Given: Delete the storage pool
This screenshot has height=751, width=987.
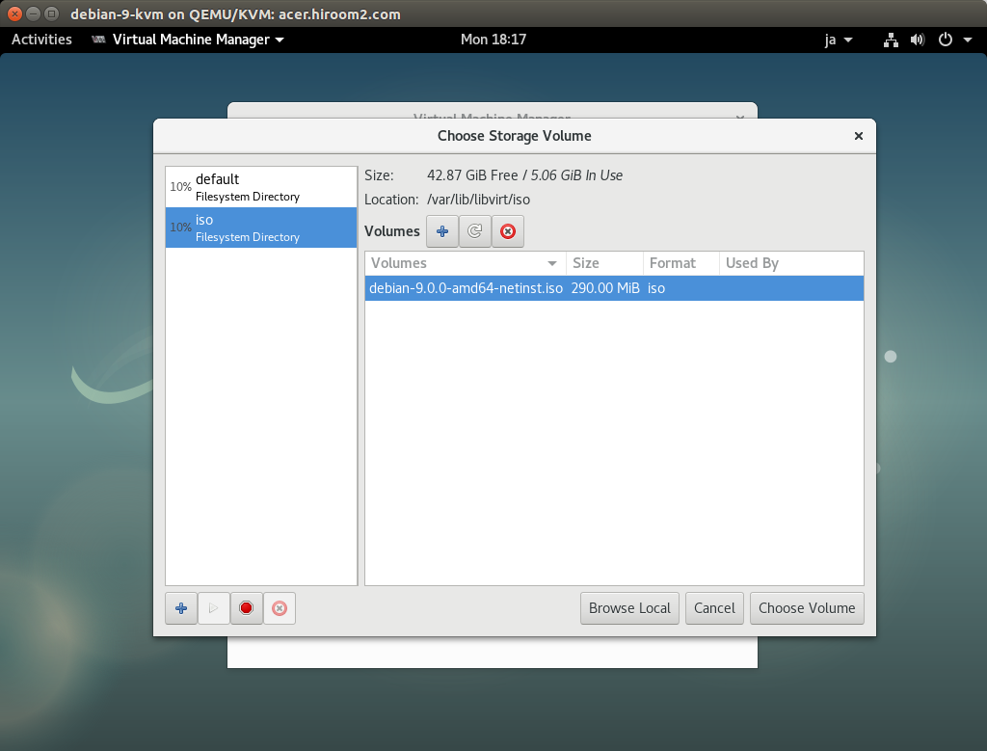Looking at the screenshot, I should [280, 608].
